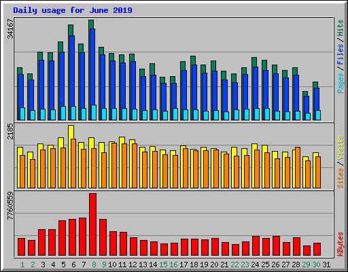Image resolution: width=348 pixels, height=272 pixels.
Task: Click the day 16 label on the axis
Action: point(173,265)
